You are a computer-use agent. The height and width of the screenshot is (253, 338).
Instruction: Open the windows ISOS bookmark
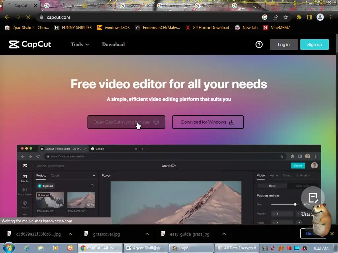point(114,28)
